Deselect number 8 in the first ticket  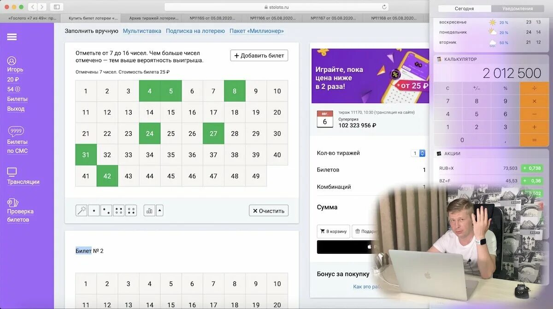click(235, 91)
